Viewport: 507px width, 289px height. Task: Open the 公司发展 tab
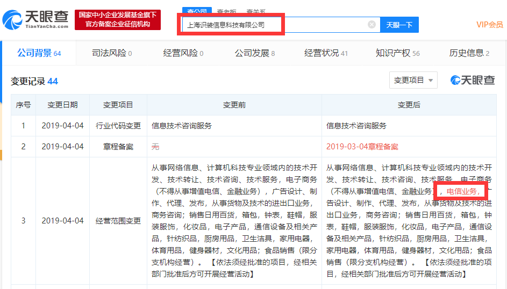pyautogui.click(x=255, y=53)
